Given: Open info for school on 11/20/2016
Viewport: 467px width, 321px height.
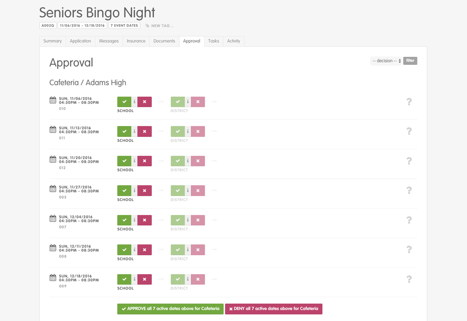Looking at the screenshot, I should click(x=134, y=161).
